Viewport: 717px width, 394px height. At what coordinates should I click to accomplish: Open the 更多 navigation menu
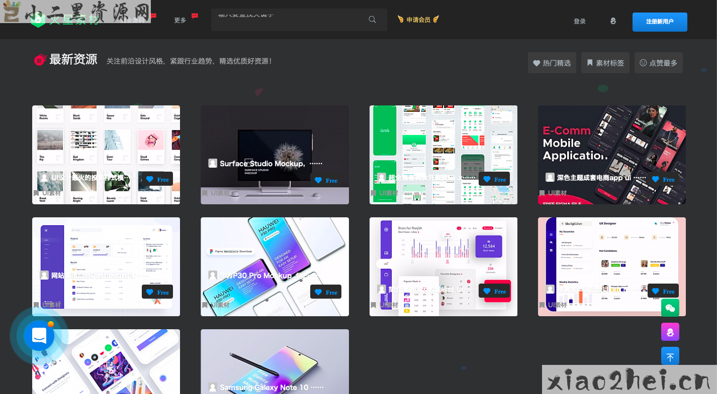pyautogui.click(x=180, y=21)
